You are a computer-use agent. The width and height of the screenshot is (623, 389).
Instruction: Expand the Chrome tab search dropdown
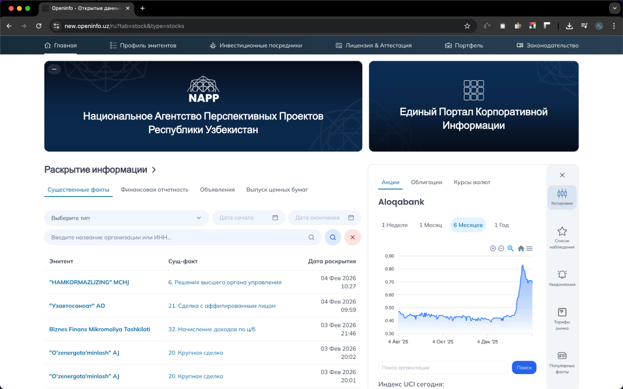614,8
